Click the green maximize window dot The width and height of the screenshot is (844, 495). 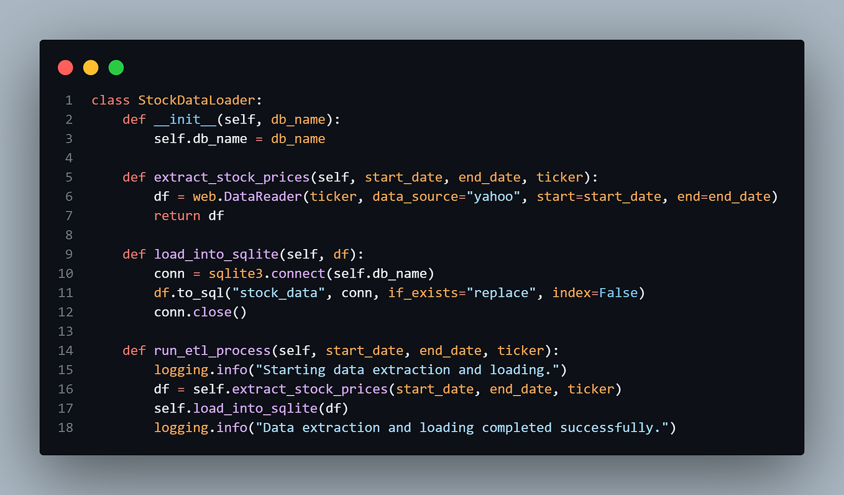coord(116,67)
